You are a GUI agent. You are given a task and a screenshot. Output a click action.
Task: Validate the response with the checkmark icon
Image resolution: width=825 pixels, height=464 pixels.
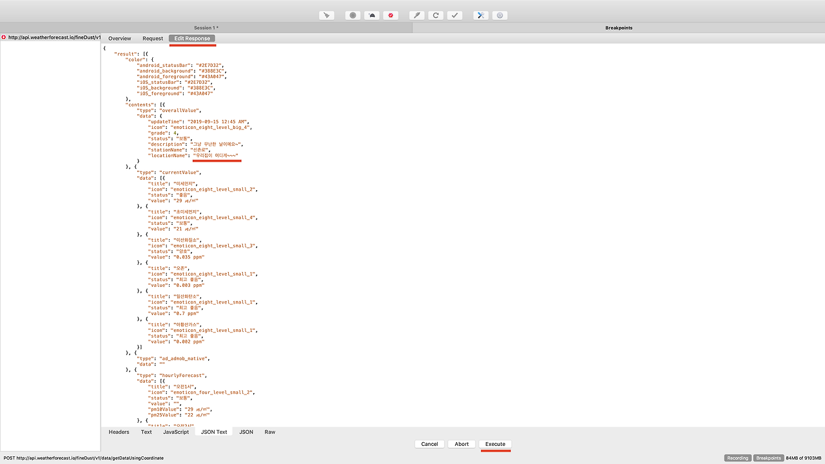coord(454,15)
